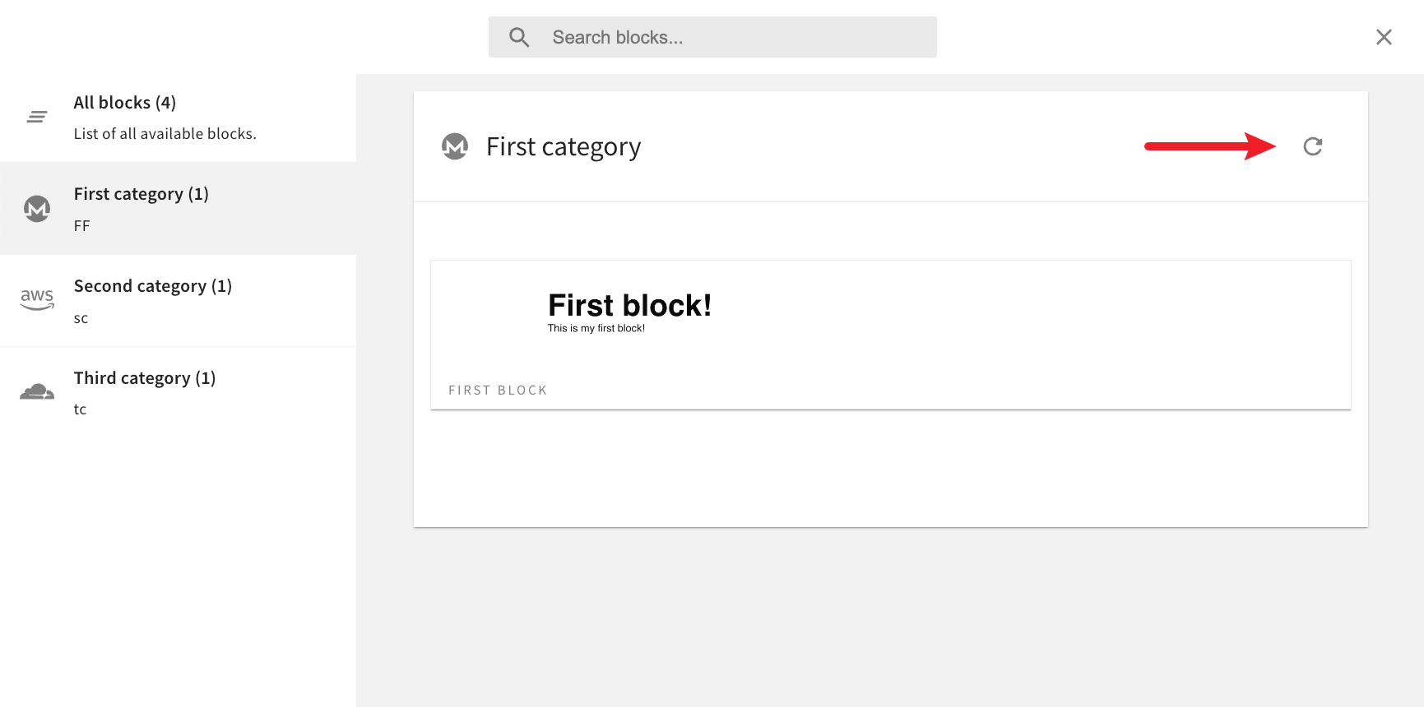Click the 'This is my first block!' text

597,327
